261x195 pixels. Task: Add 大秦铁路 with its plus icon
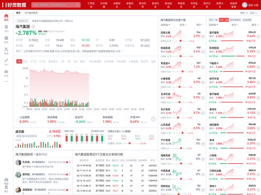click(203, 82)
